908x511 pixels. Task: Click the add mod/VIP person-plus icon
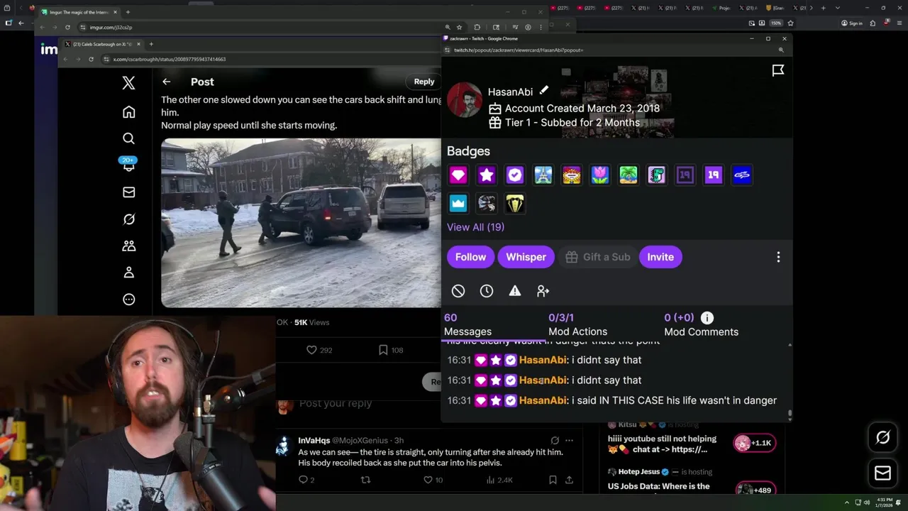(x=543, y=291)
